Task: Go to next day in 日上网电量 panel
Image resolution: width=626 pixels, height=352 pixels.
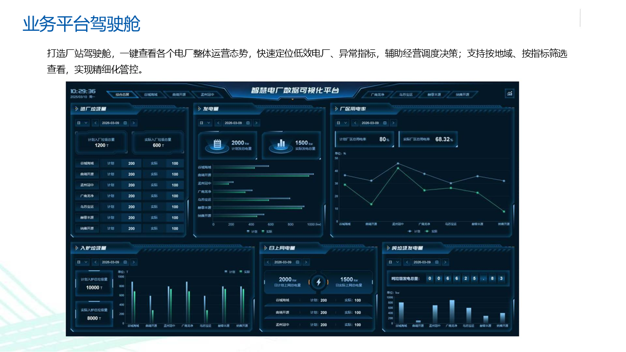Action: pyautogui.click(x=306, y=263)
